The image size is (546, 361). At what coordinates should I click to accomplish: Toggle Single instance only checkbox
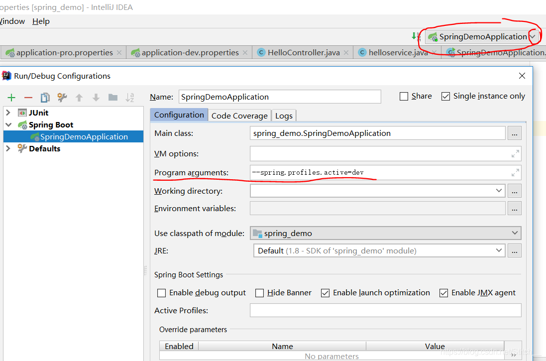click(445, 97)
